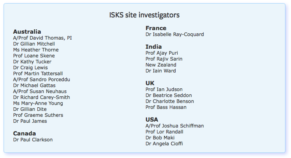Viewport: 291px width, 158px height.
Task: Click the ISKS site investigators heading
Action: 144,15
